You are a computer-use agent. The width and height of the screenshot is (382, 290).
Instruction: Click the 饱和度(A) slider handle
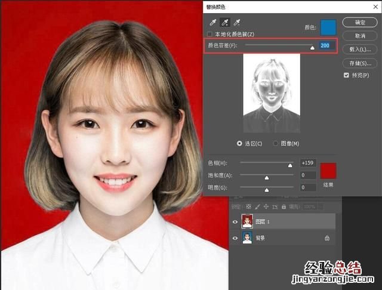267,178
